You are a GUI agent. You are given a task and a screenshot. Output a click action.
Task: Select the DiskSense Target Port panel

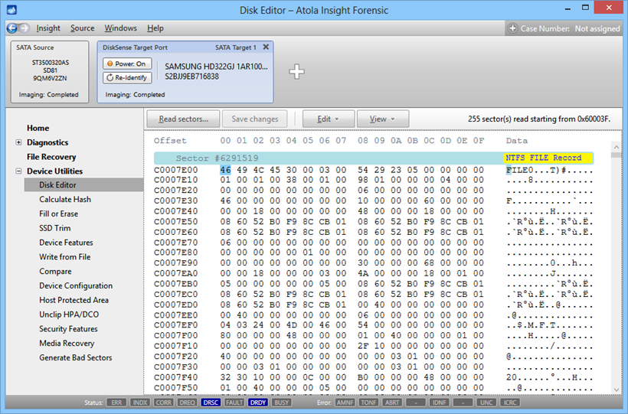pyautogui.click(x=185, y=72)
